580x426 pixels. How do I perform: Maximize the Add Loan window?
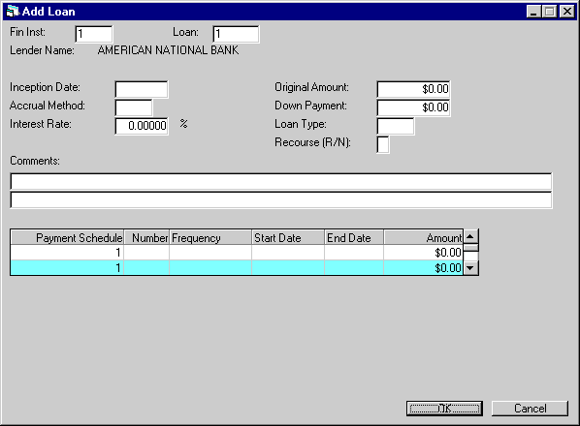(x=550, y=12)
